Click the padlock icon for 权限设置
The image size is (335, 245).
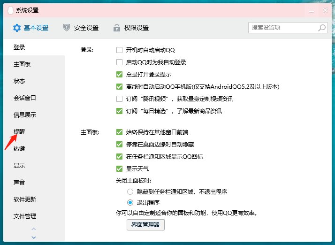click(x=117, y=28)
